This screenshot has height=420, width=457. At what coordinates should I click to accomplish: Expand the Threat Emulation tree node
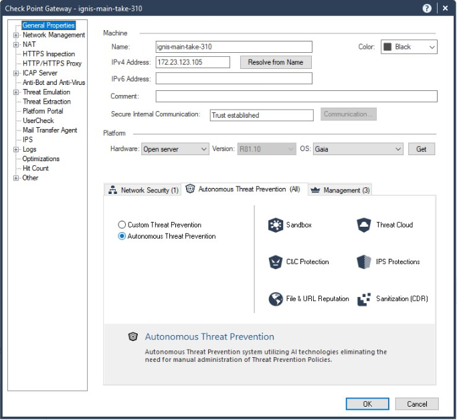click(x=16, y=92)
